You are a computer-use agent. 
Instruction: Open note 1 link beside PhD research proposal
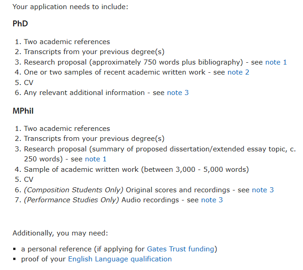click(276, 62)
